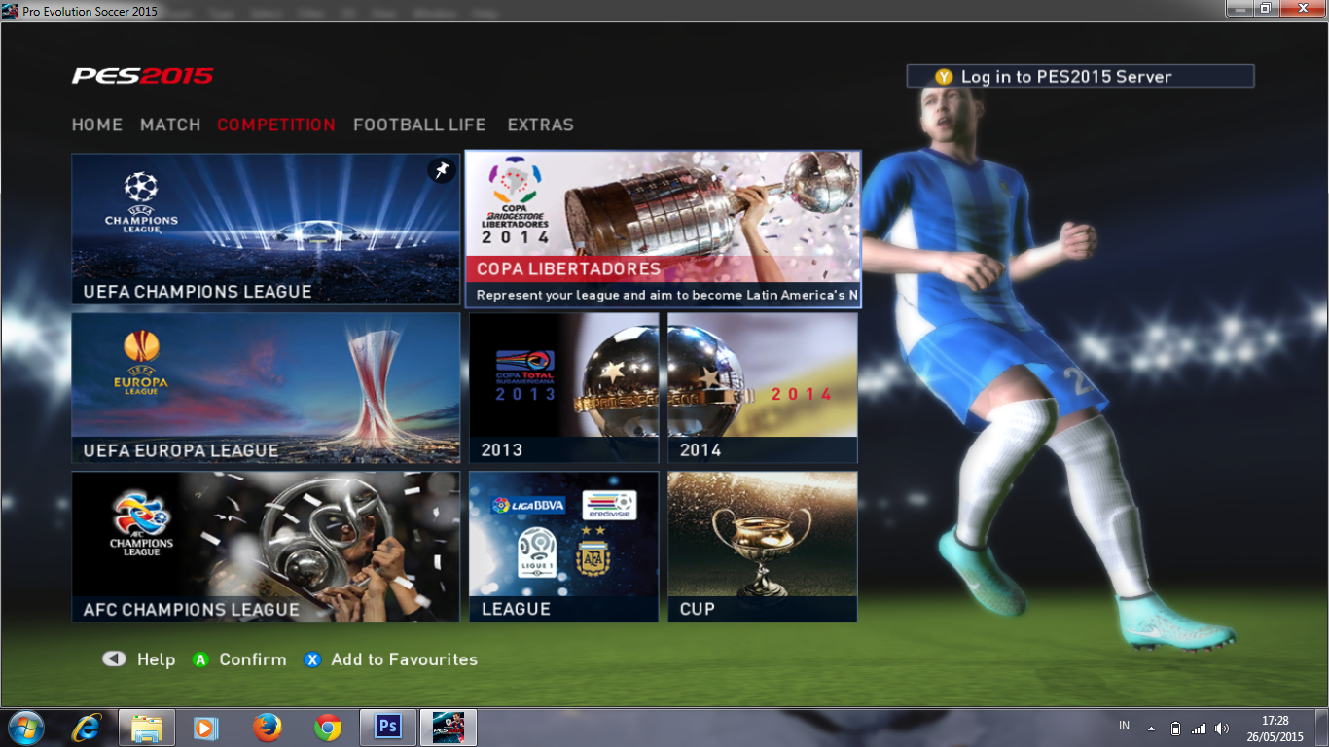1329x747 pixels.
Task: Click the AFC Champions League logo
Action: 141,523
